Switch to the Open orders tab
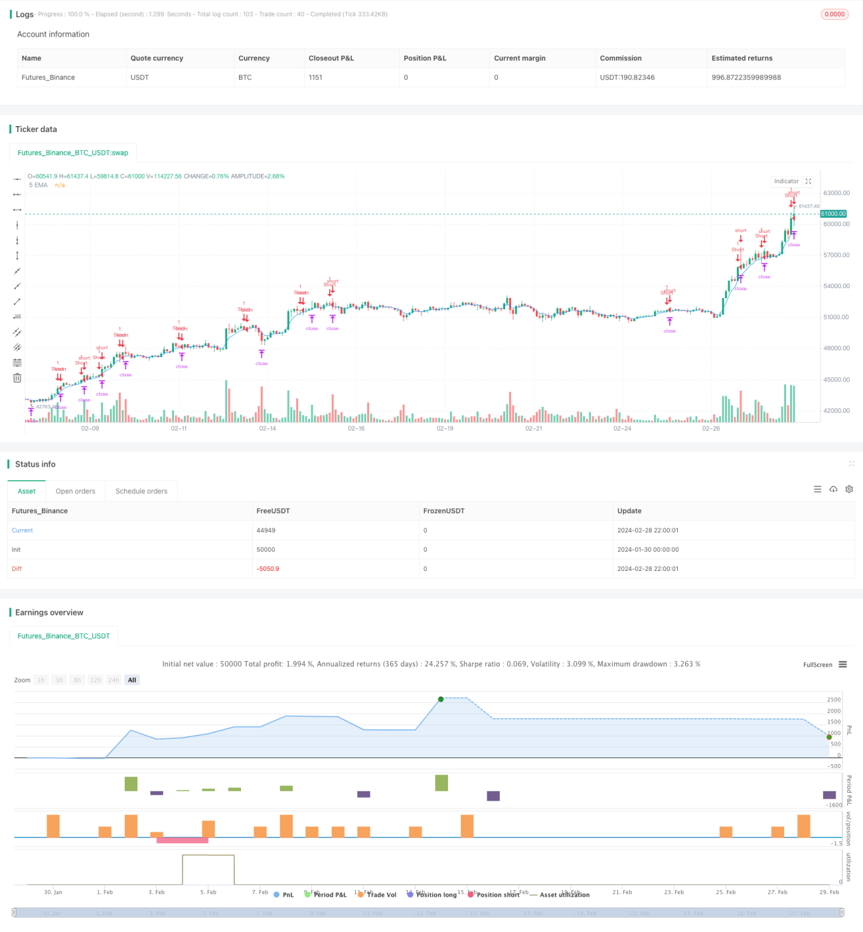The image size is (863, 932). 75,491
